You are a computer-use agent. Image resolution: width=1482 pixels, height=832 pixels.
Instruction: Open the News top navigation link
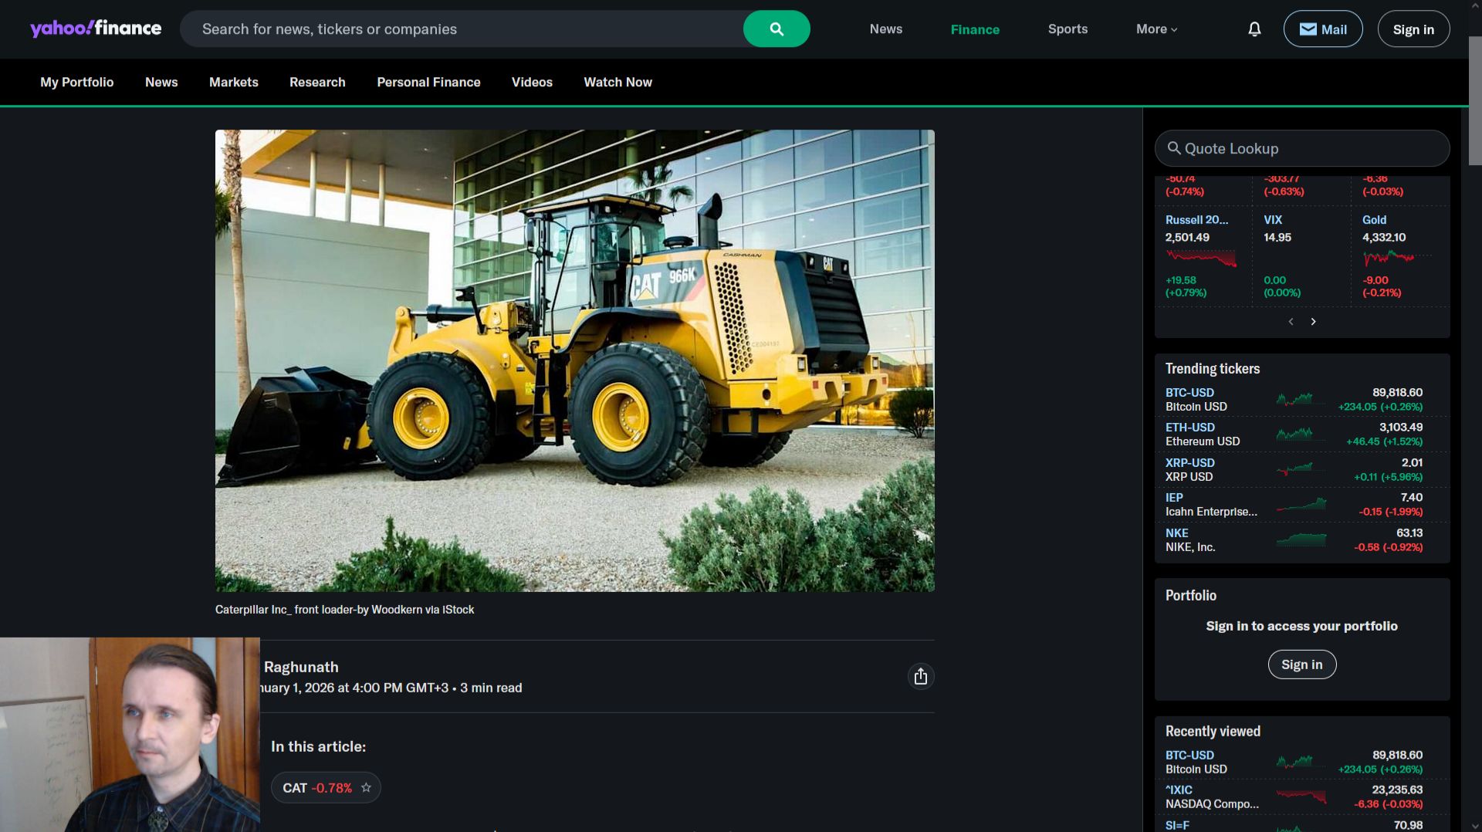click(886, 29)
